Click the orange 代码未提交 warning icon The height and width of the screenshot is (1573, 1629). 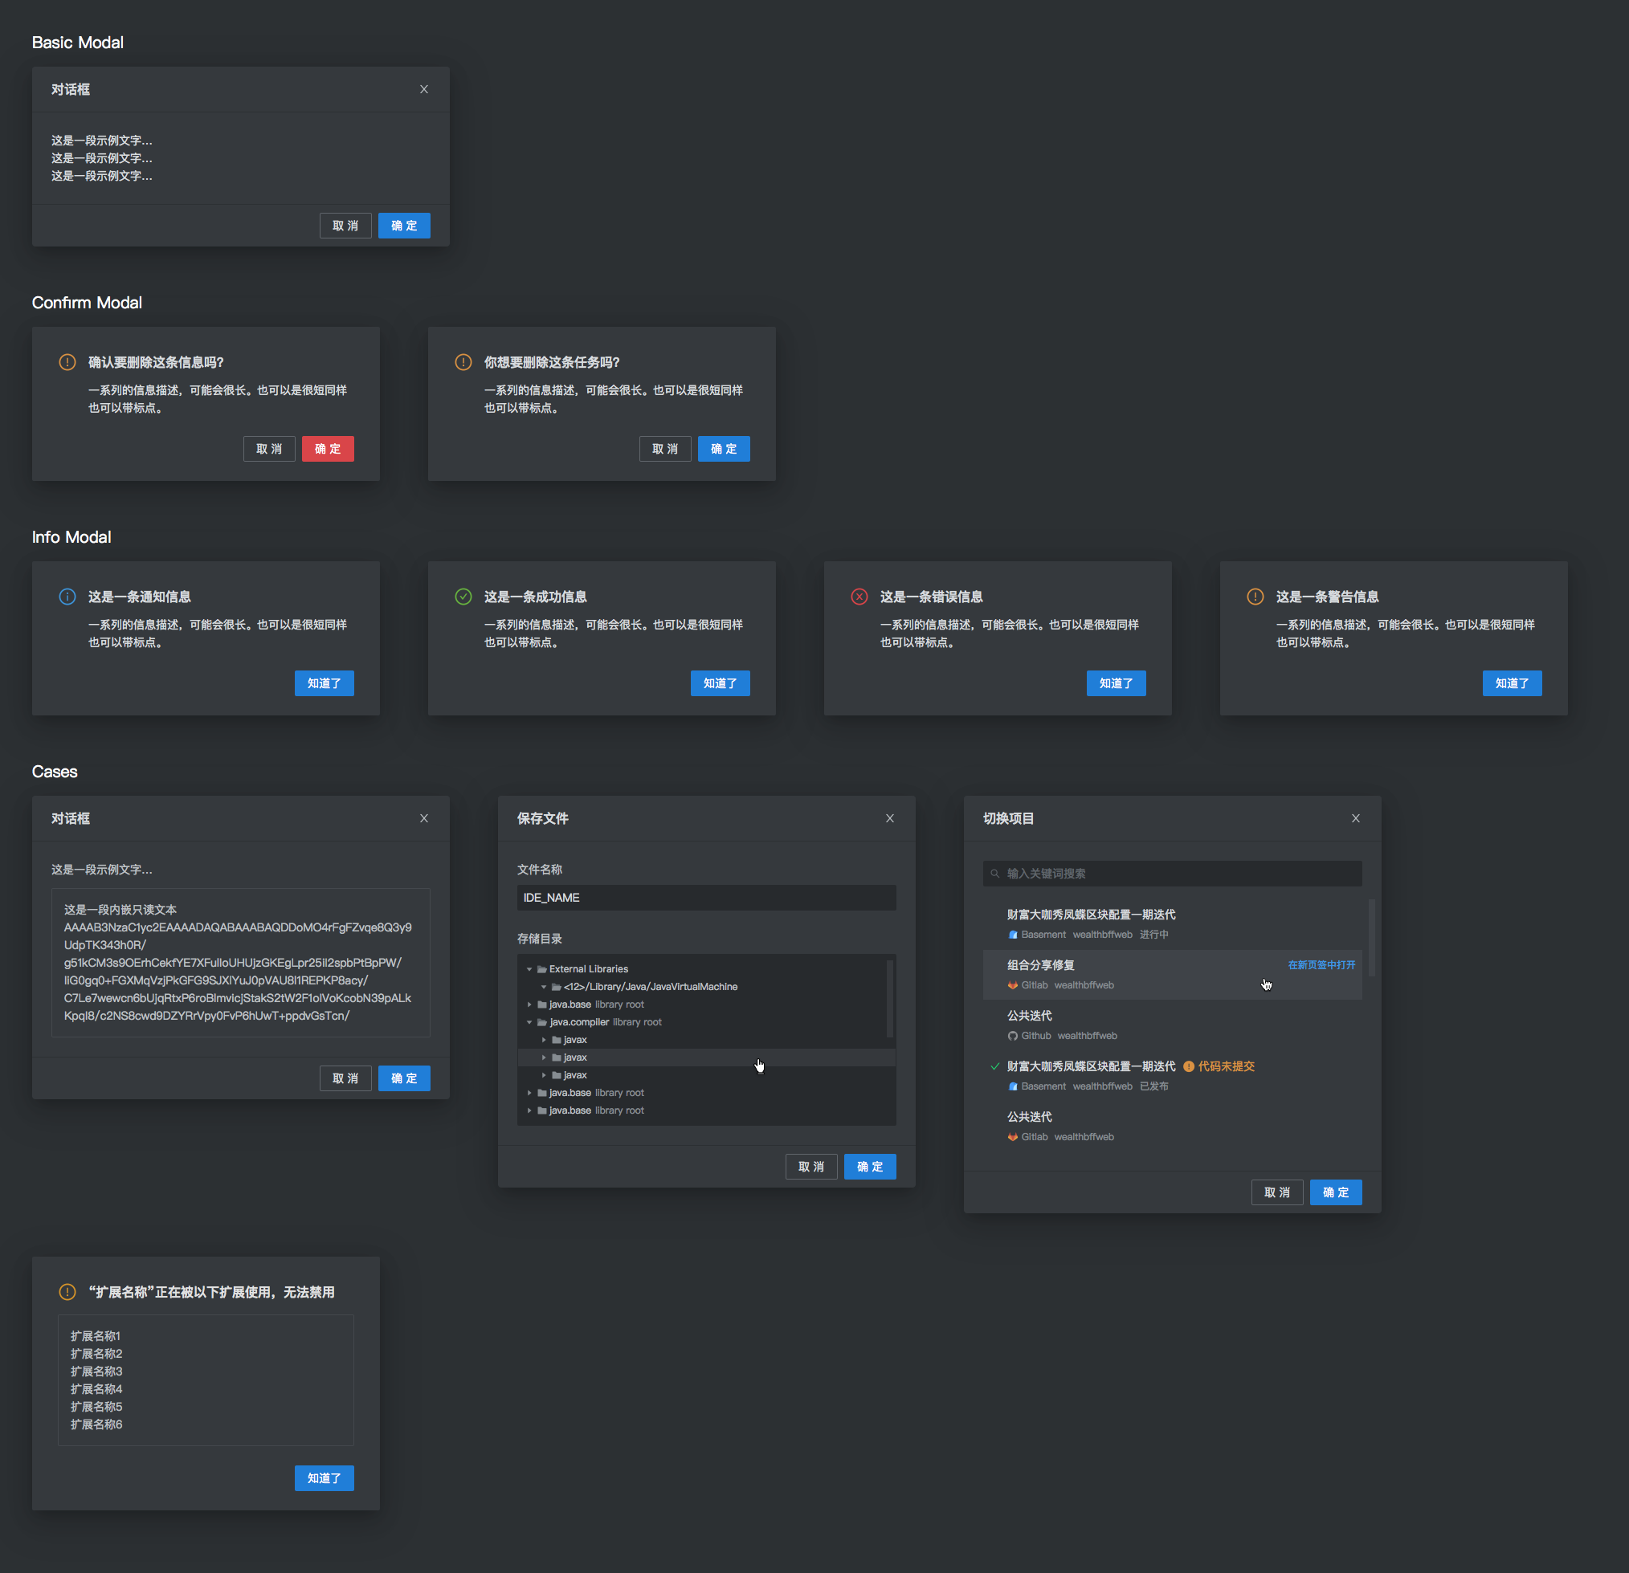[1189, 1066]
